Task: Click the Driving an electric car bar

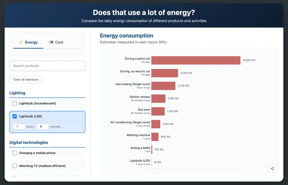Action: (165, 73)
